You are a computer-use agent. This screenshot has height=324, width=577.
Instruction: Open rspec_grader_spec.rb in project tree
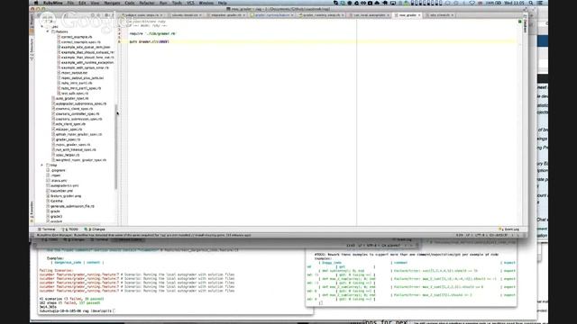click(x=70, y=145)
